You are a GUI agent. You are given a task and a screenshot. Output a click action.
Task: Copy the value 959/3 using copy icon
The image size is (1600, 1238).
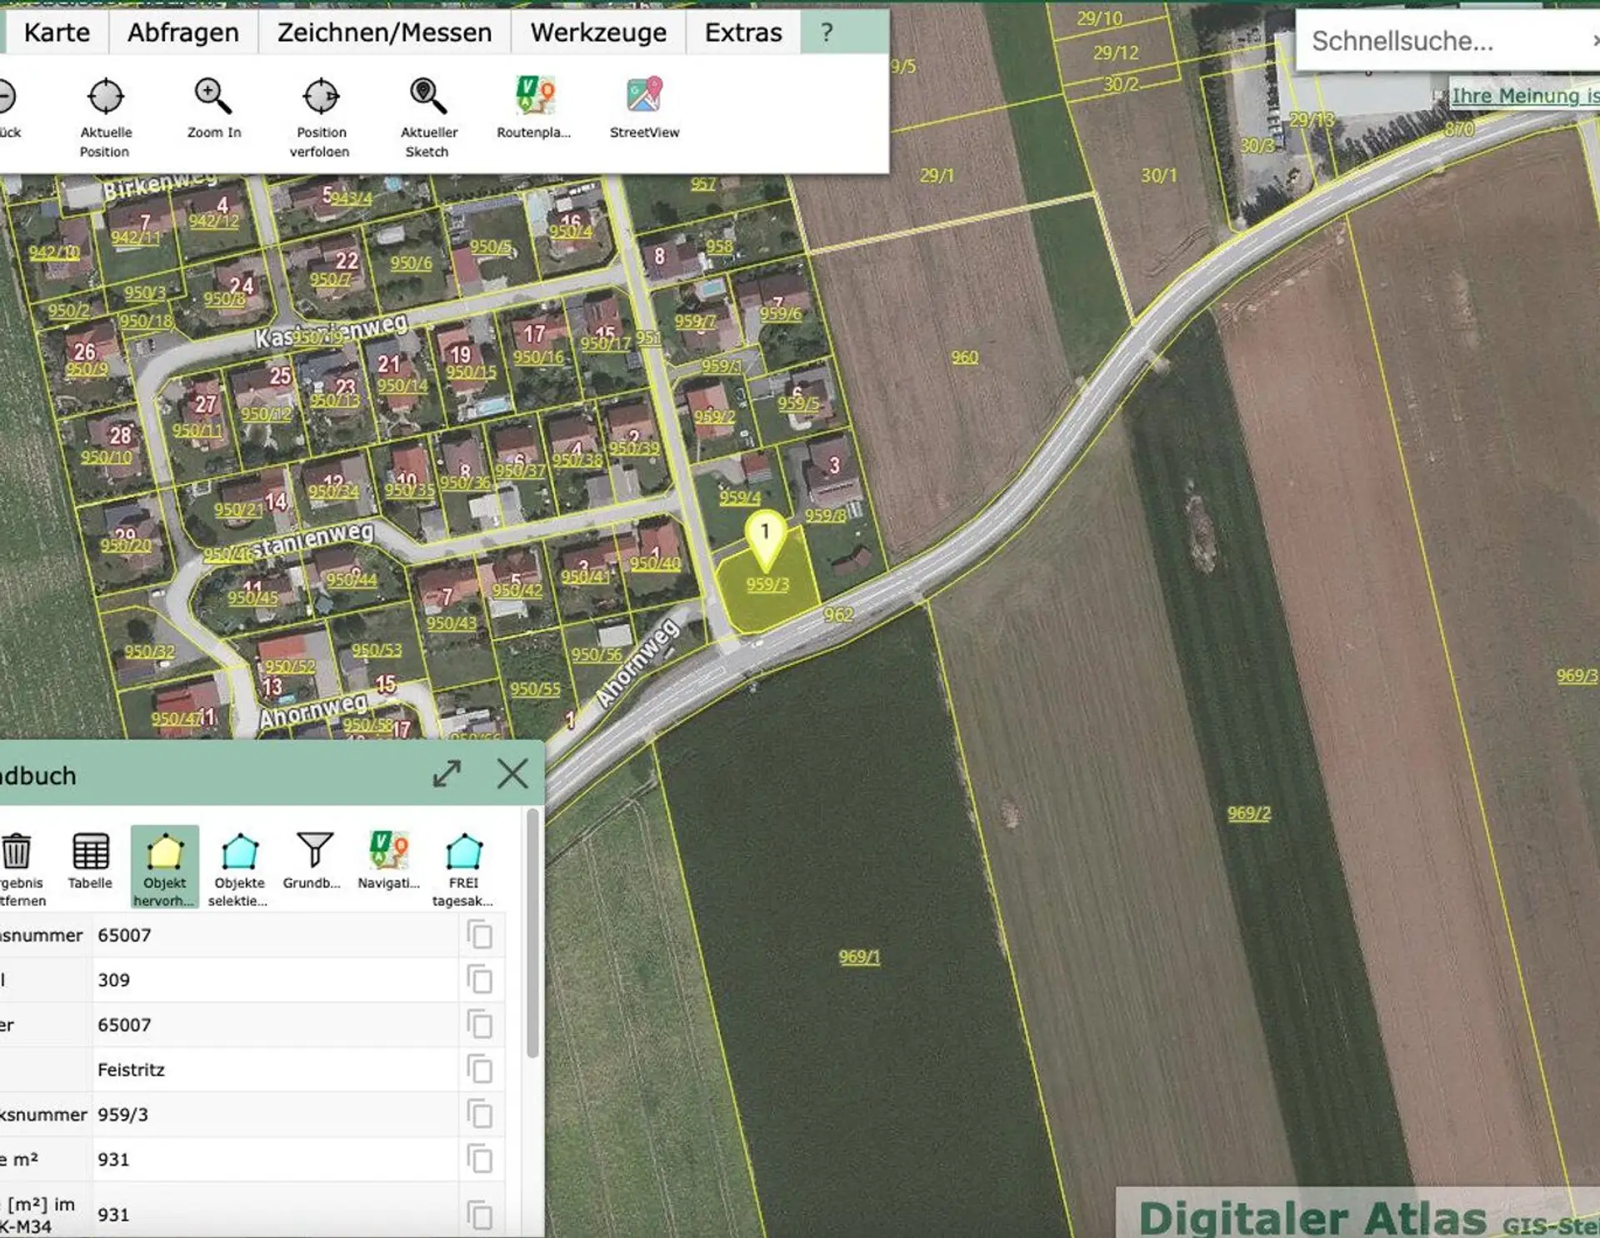pos(480,1114)
